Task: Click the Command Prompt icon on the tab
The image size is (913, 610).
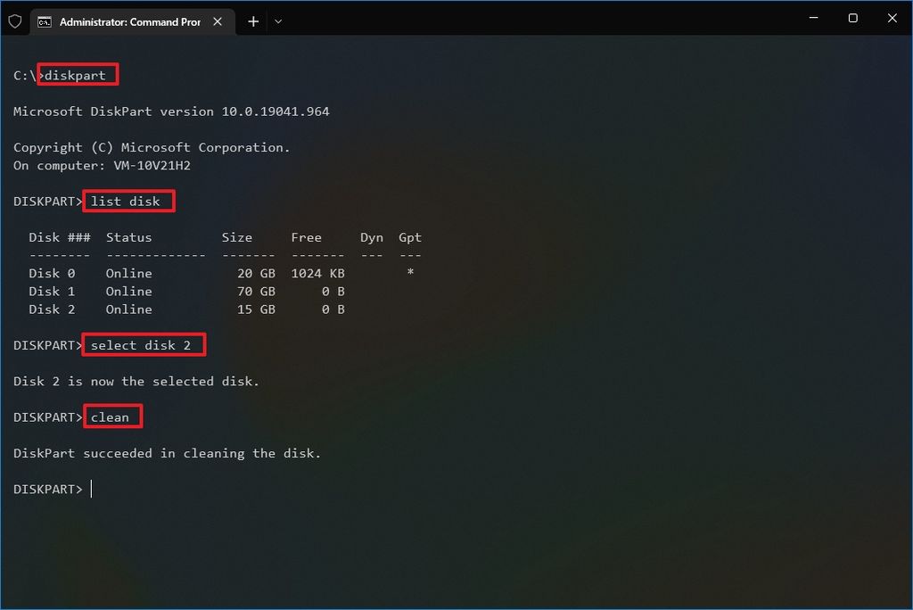Action: point(46,21)
